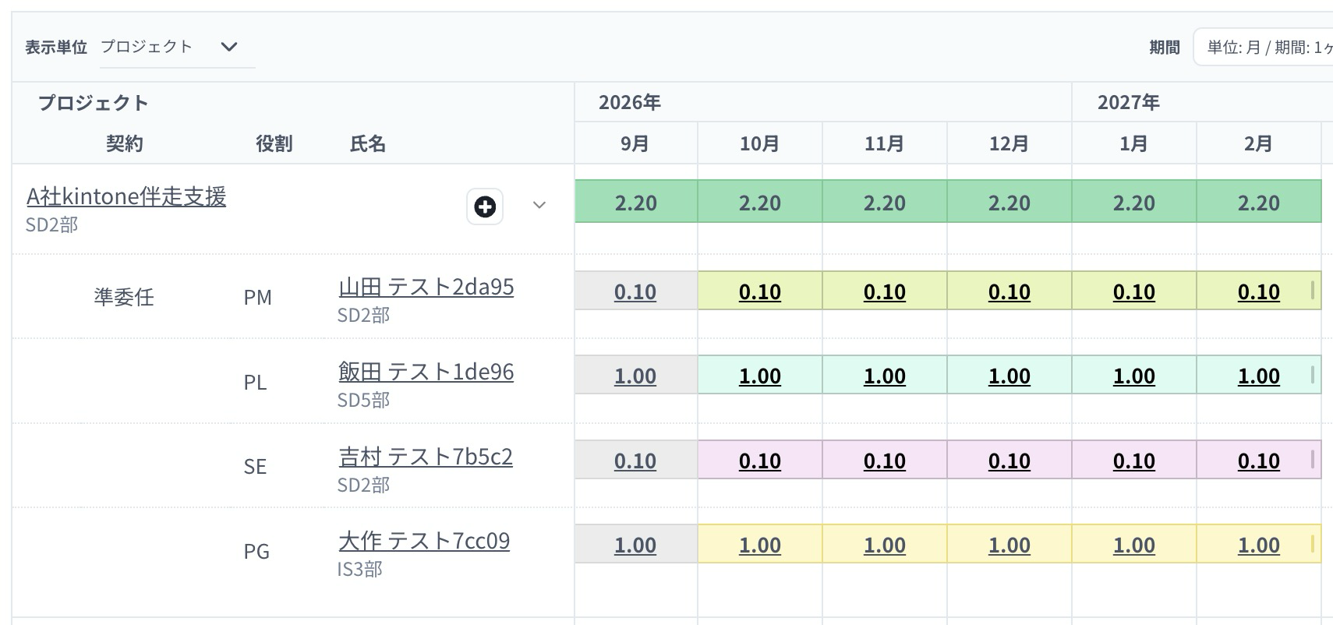Click 山田's 0.10 value for 9月
This screenshot has height=625, width=1333.
635,291
